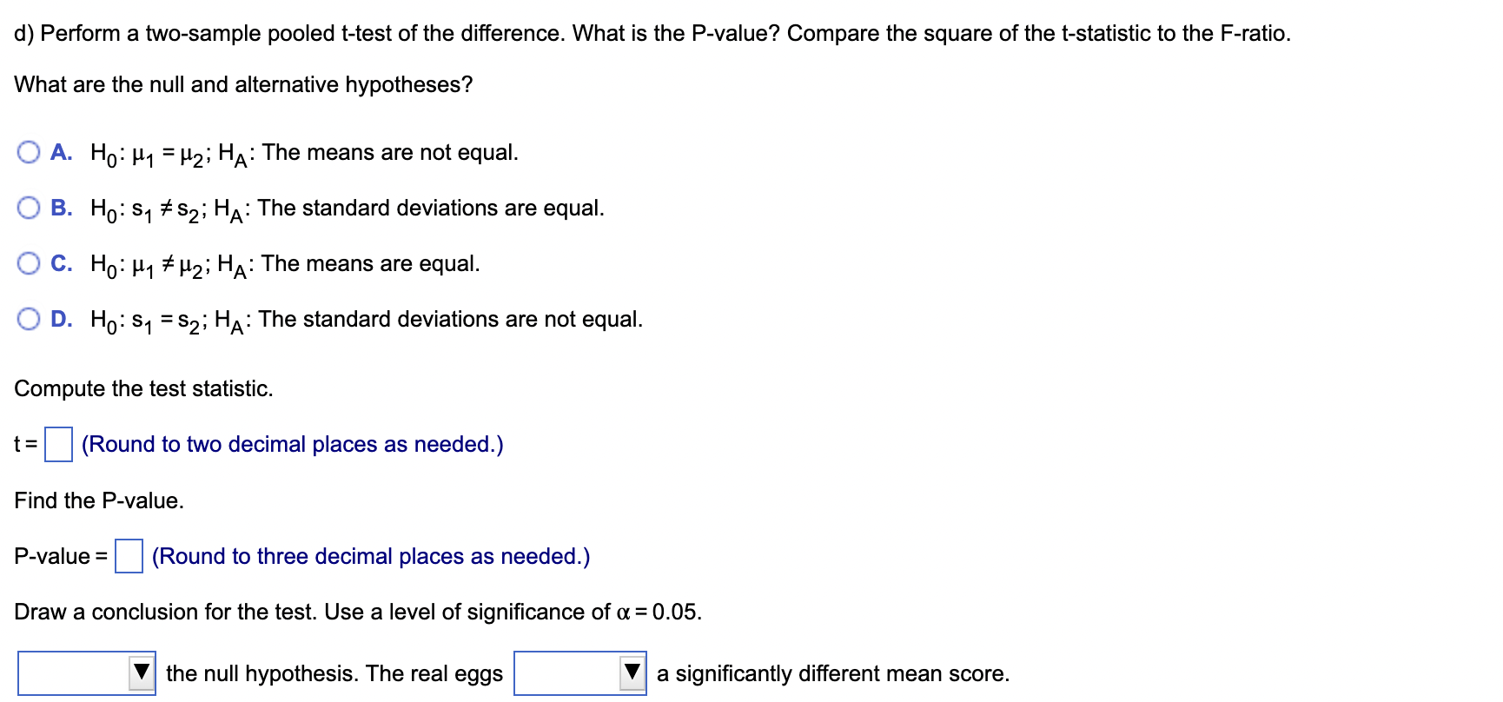Click the triangle arrow on the first conclusion dropdown
This screenshot has width=1503, height=702.
142,673
